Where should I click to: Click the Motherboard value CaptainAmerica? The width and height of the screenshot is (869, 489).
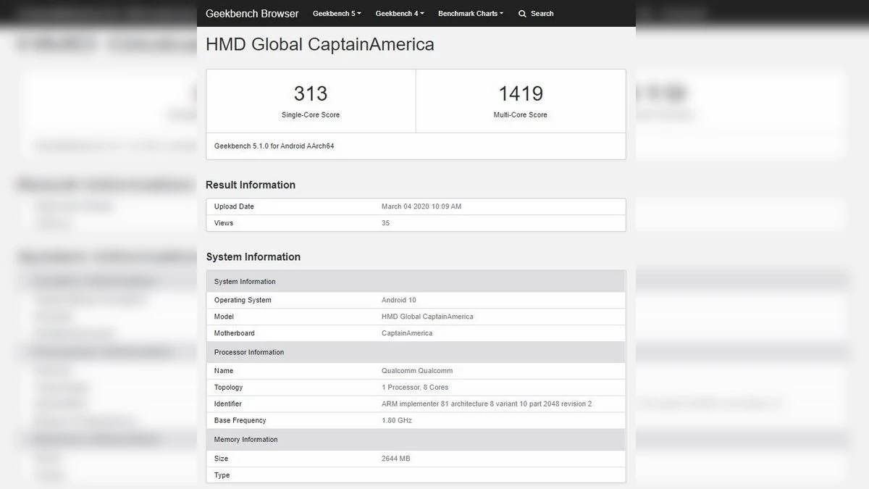(406, 333)
